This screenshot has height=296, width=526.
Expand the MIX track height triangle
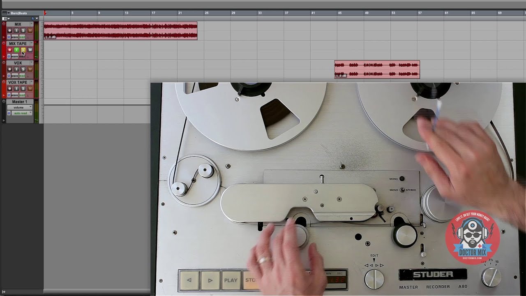coord(4,37)
